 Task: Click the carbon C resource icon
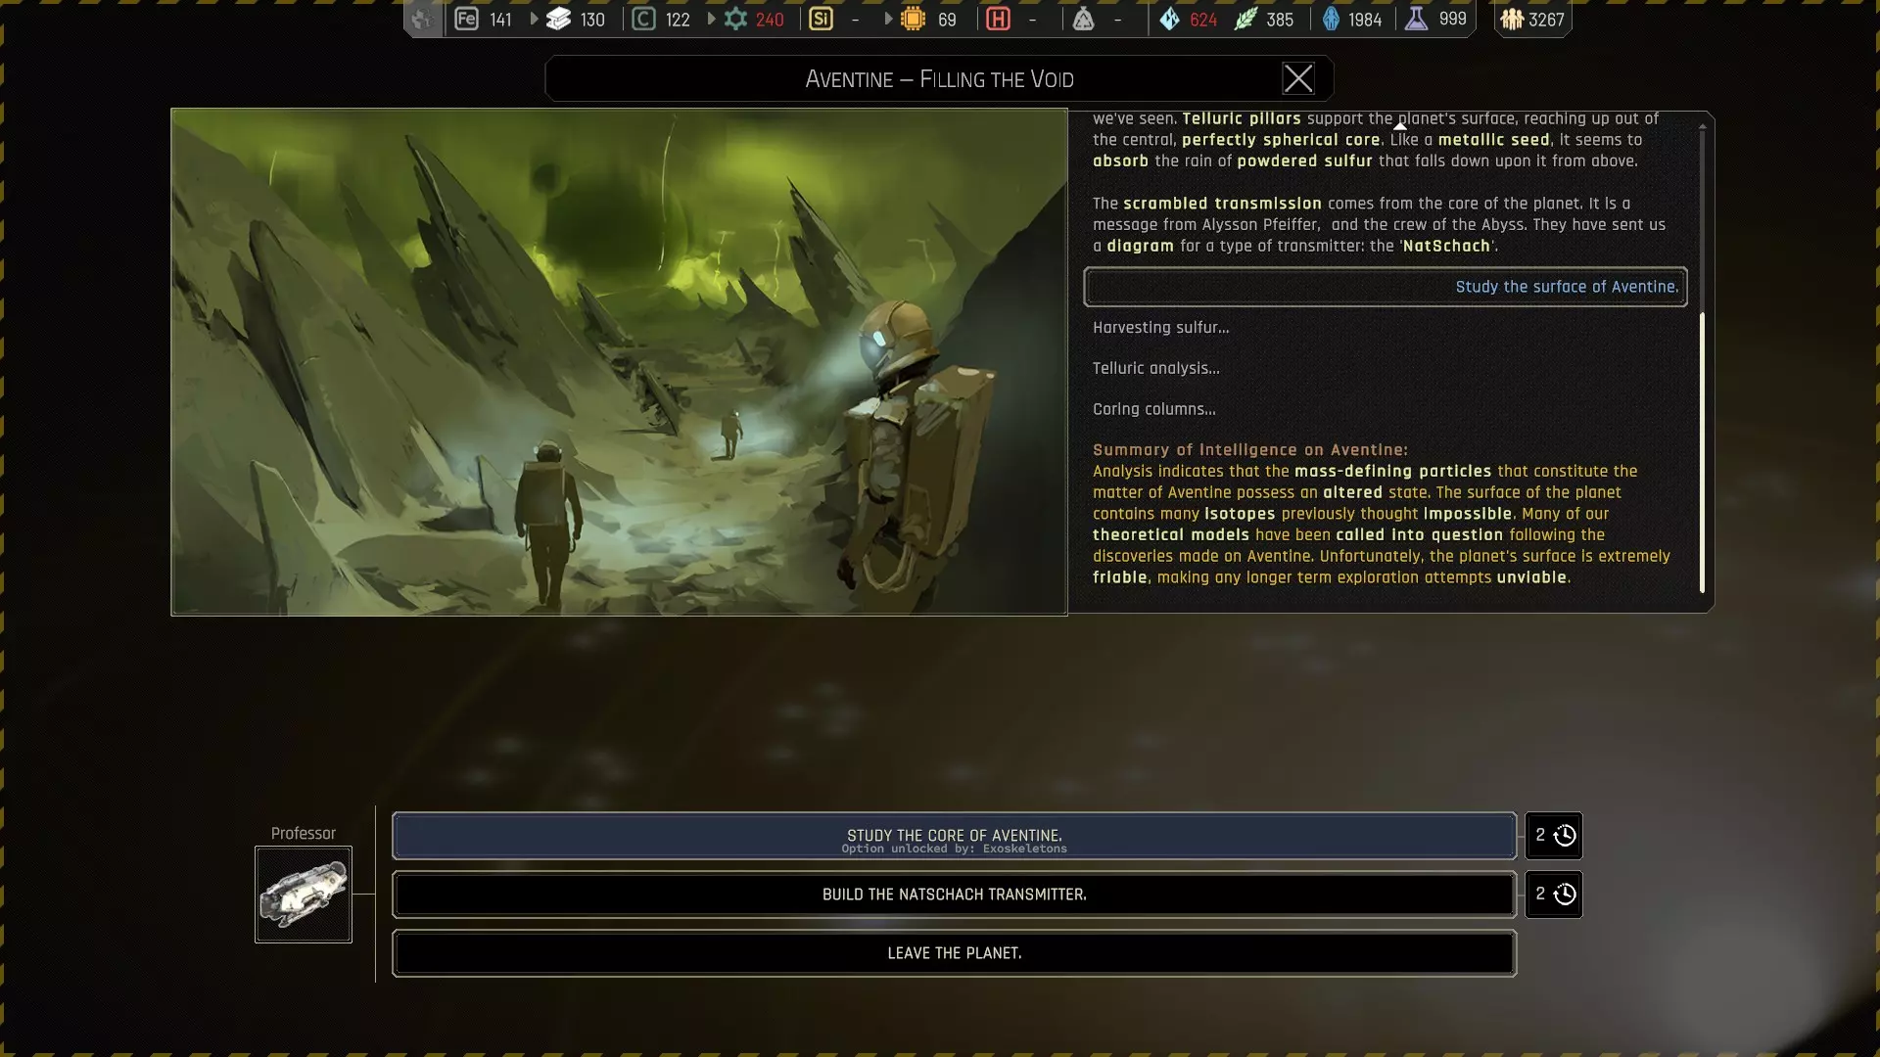[643, 19]
